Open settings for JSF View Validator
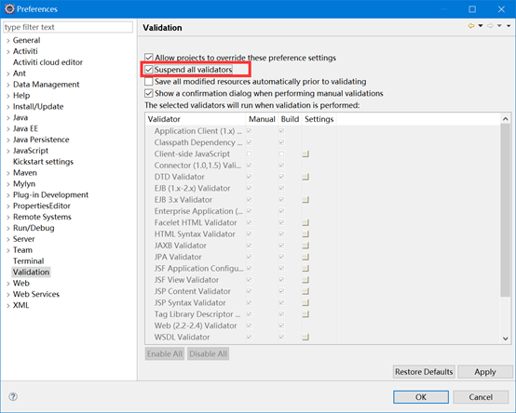Image resolution: width=516 pixels, height=413 pixels. click(306, 280)
